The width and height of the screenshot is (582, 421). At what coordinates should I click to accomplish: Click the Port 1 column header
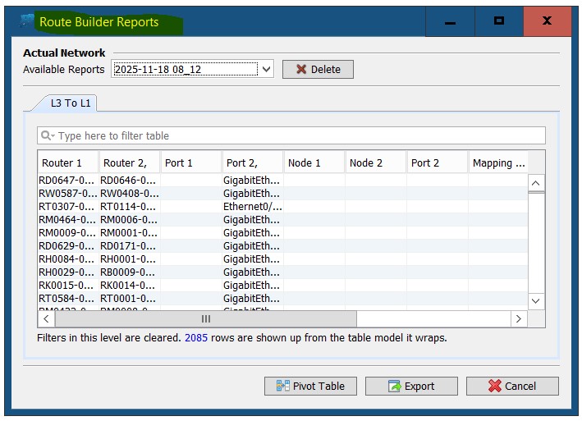coord(190,162)
